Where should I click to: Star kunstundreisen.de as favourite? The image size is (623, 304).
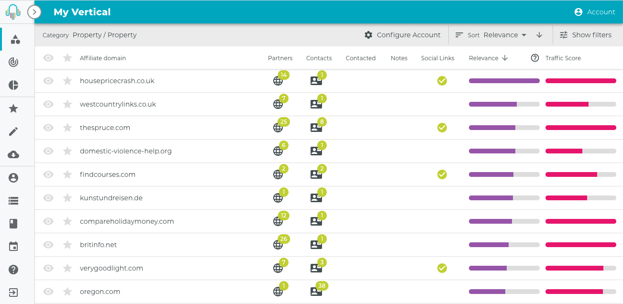click(x=67, y=198)
